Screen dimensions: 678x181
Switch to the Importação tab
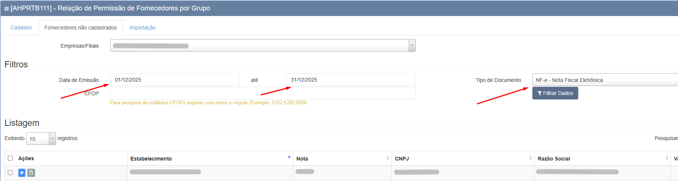tap(142, 28)
